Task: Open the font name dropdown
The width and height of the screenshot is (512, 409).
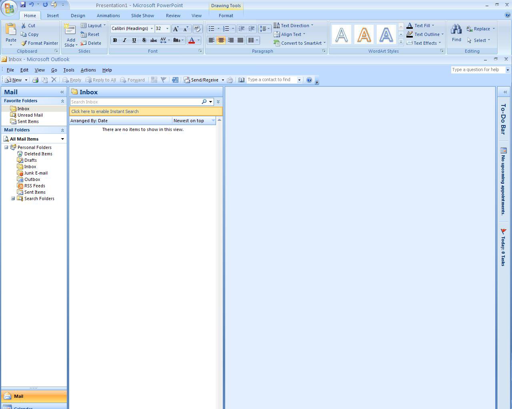Action: [x=152, y=29]
